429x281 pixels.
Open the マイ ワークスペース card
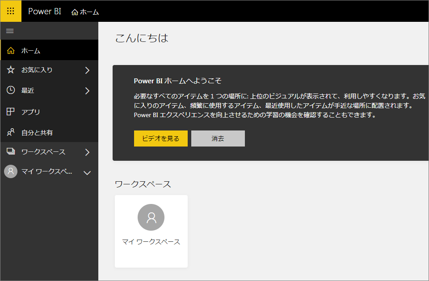pyautogui.click(x=151, y=231)
